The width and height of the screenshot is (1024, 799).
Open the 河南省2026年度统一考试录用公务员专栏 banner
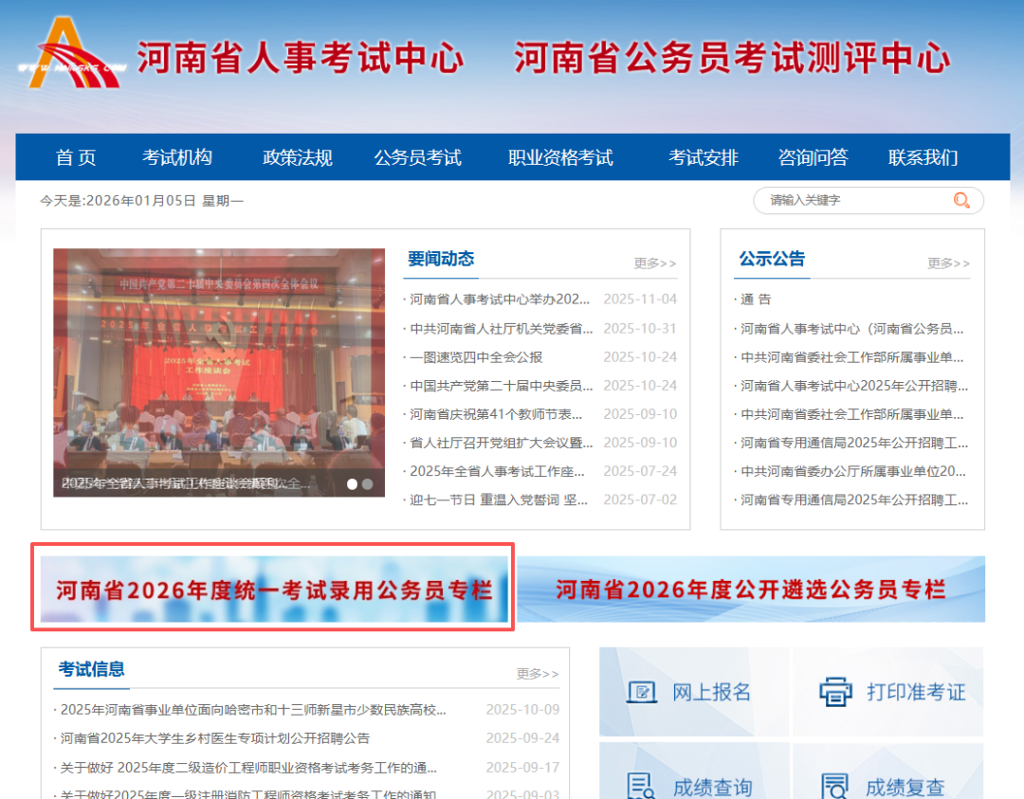coord(274,589)
